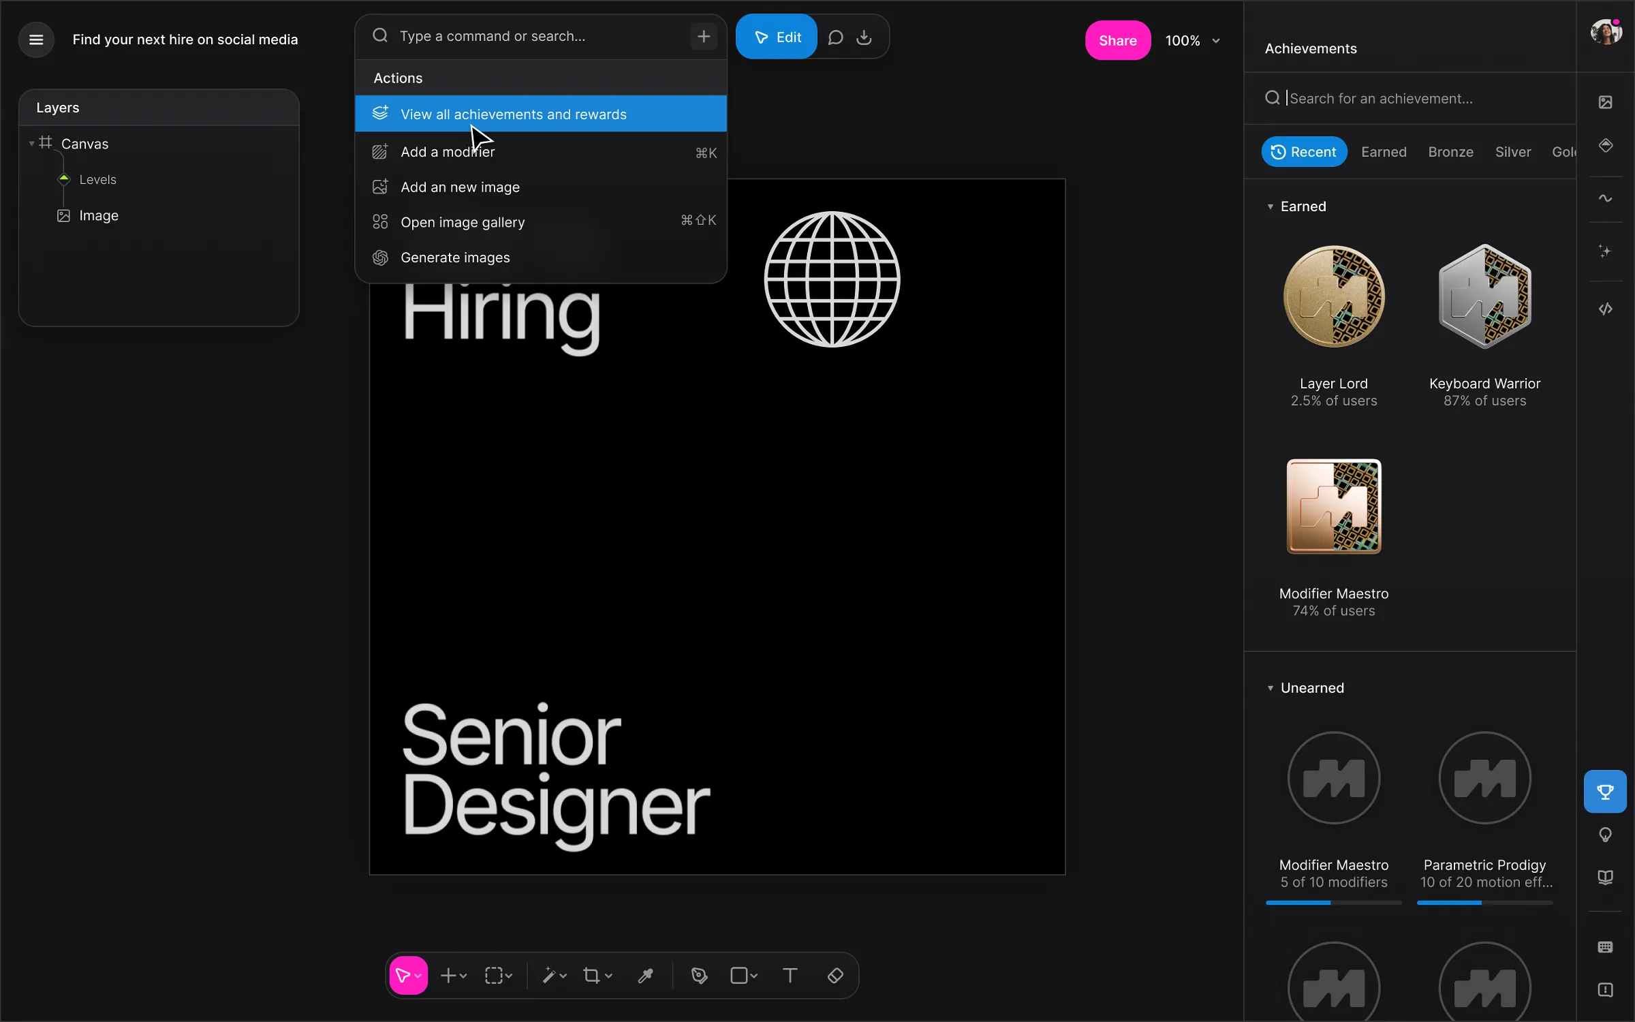Switch to the Earned filter tab
1635x1022 pixels.
[1384, 152]
